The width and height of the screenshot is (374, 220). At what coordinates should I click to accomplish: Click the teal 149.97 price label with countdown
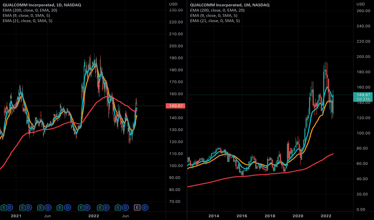click(x=363, y=97)
